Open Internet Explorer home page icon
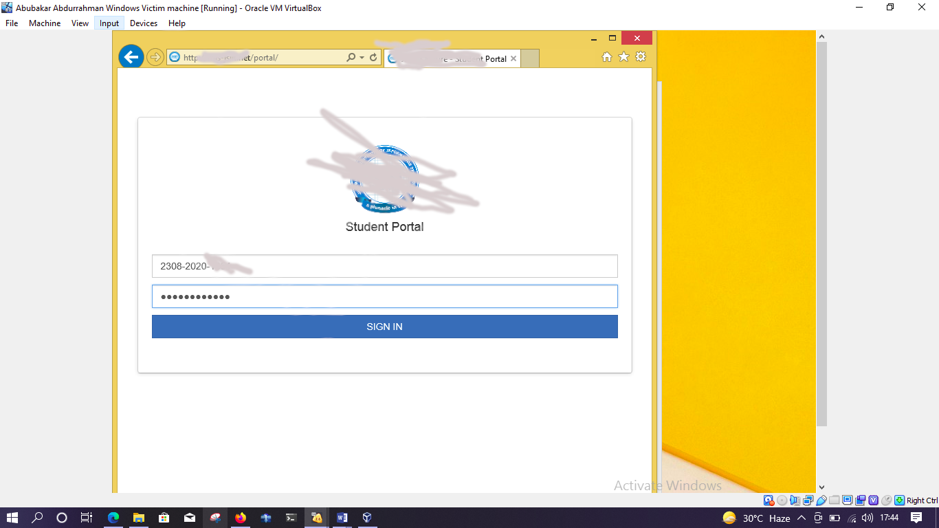The height and width of the screenshot is (528, 939). (607, 57)
